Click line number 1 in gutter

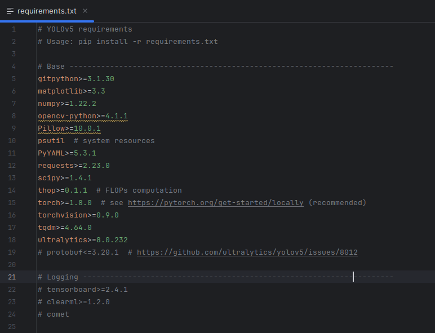point(14,29)
